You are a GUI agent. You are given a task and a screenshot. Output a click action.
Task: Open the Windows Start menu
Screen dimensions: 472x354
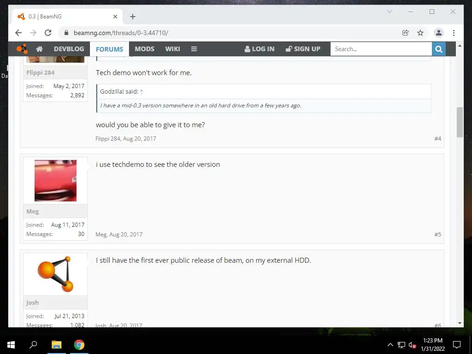pos(11,345)
